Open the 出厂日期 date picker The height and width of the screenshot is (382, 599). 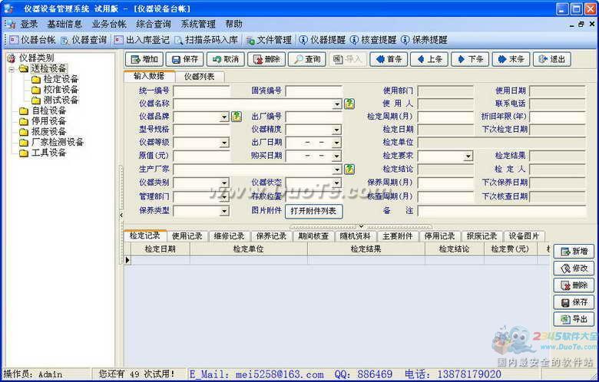[x=336, y=143]
